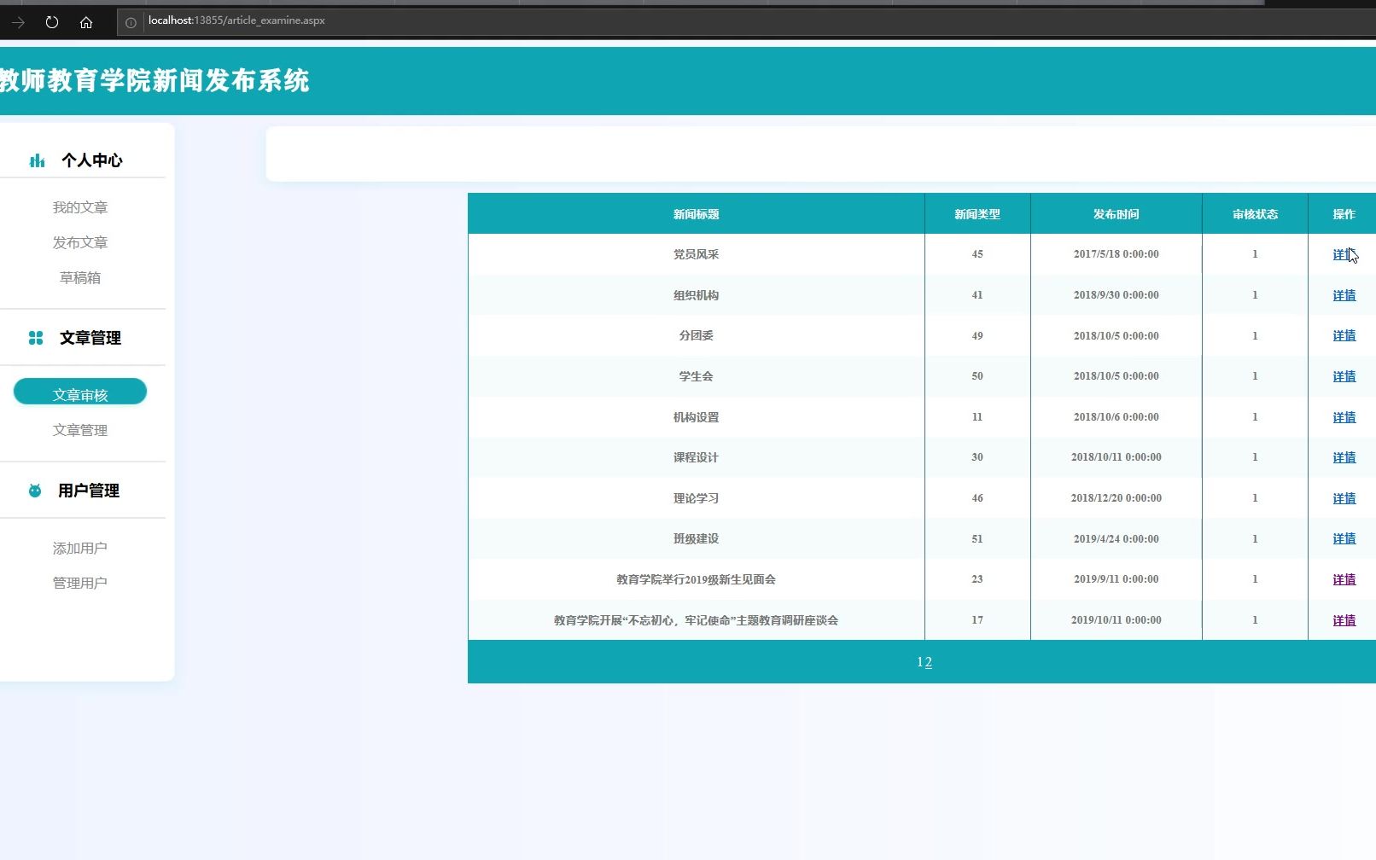Screen dimensions: 1376x860
Task: Open 详情 for 理论学习 row
Action: point(1344,498)
